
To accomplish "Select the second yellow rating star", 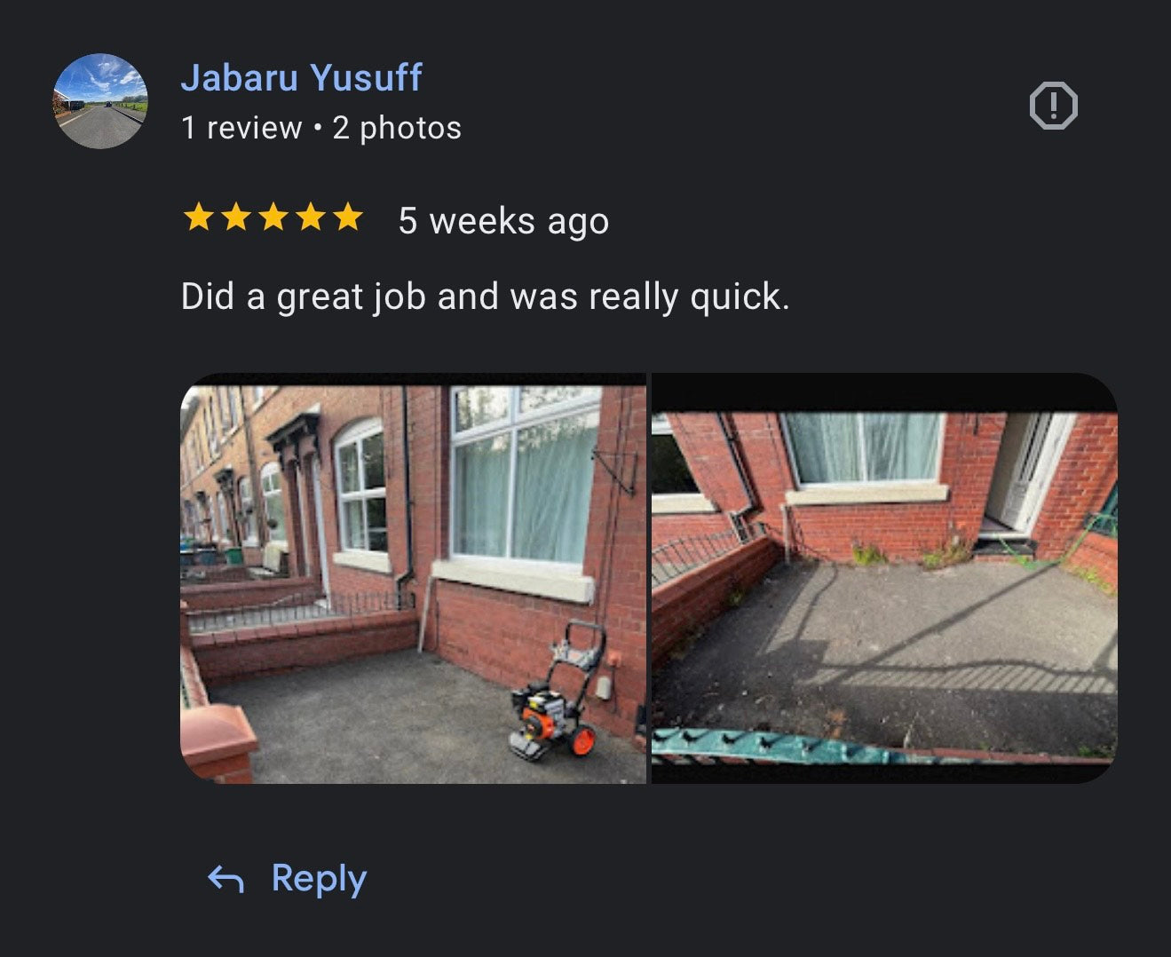I will pyautogui.click(x=235, y=217).
